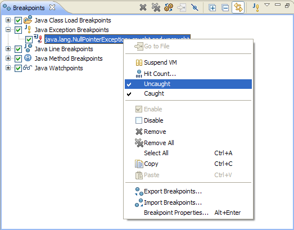Close the Breakpoints tab
Viewport: 294px width, 230px height.
click(52, 7)
